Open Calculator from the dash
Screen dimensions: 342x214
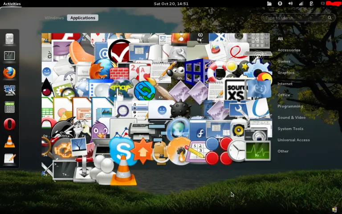click(x=10, y=107)
